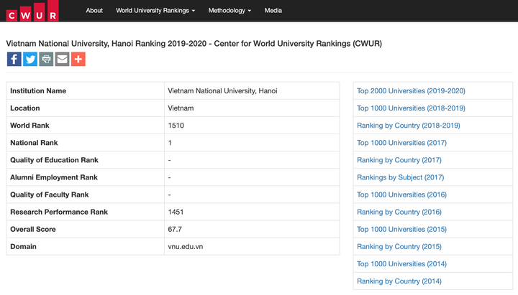Share page via email icon
The height and width of the screenshot is (295, 518).
[62, 60]
